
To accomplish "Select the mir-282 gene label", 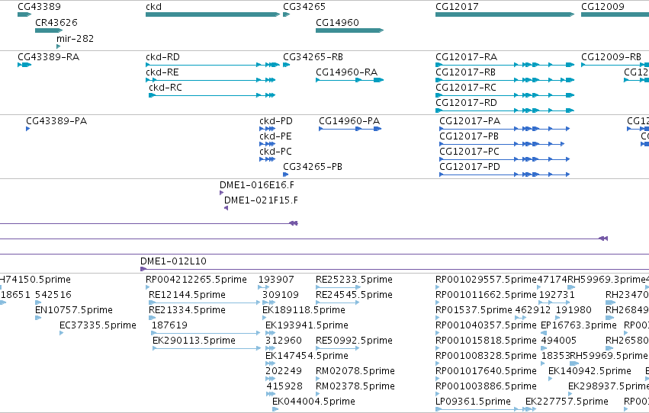I will tap(75, 38).
